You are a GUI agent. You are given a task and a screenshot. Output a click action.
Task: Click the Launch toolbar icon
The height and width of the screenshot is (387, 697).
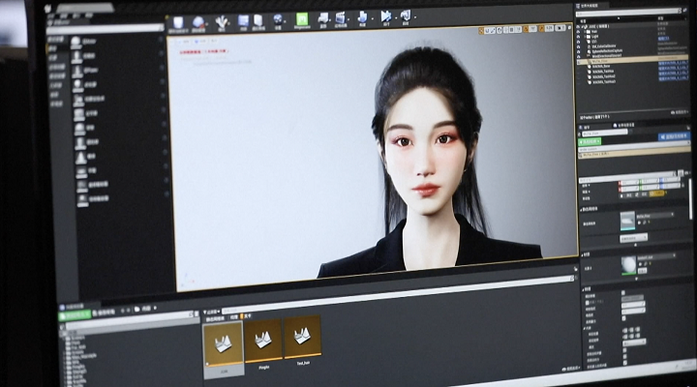pyautogui.click(x=405, y=16)
